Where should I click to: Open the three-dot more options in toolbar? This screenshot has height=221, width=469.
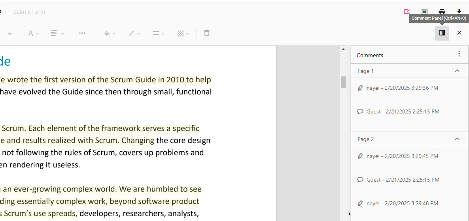[82, 33]
